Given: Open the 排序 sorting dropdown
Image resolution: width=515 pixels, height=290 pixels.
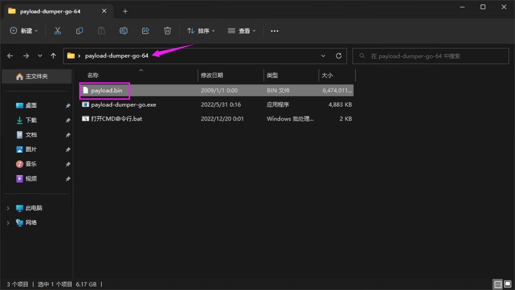Looking at the screenshot, I should coord(201,31).
